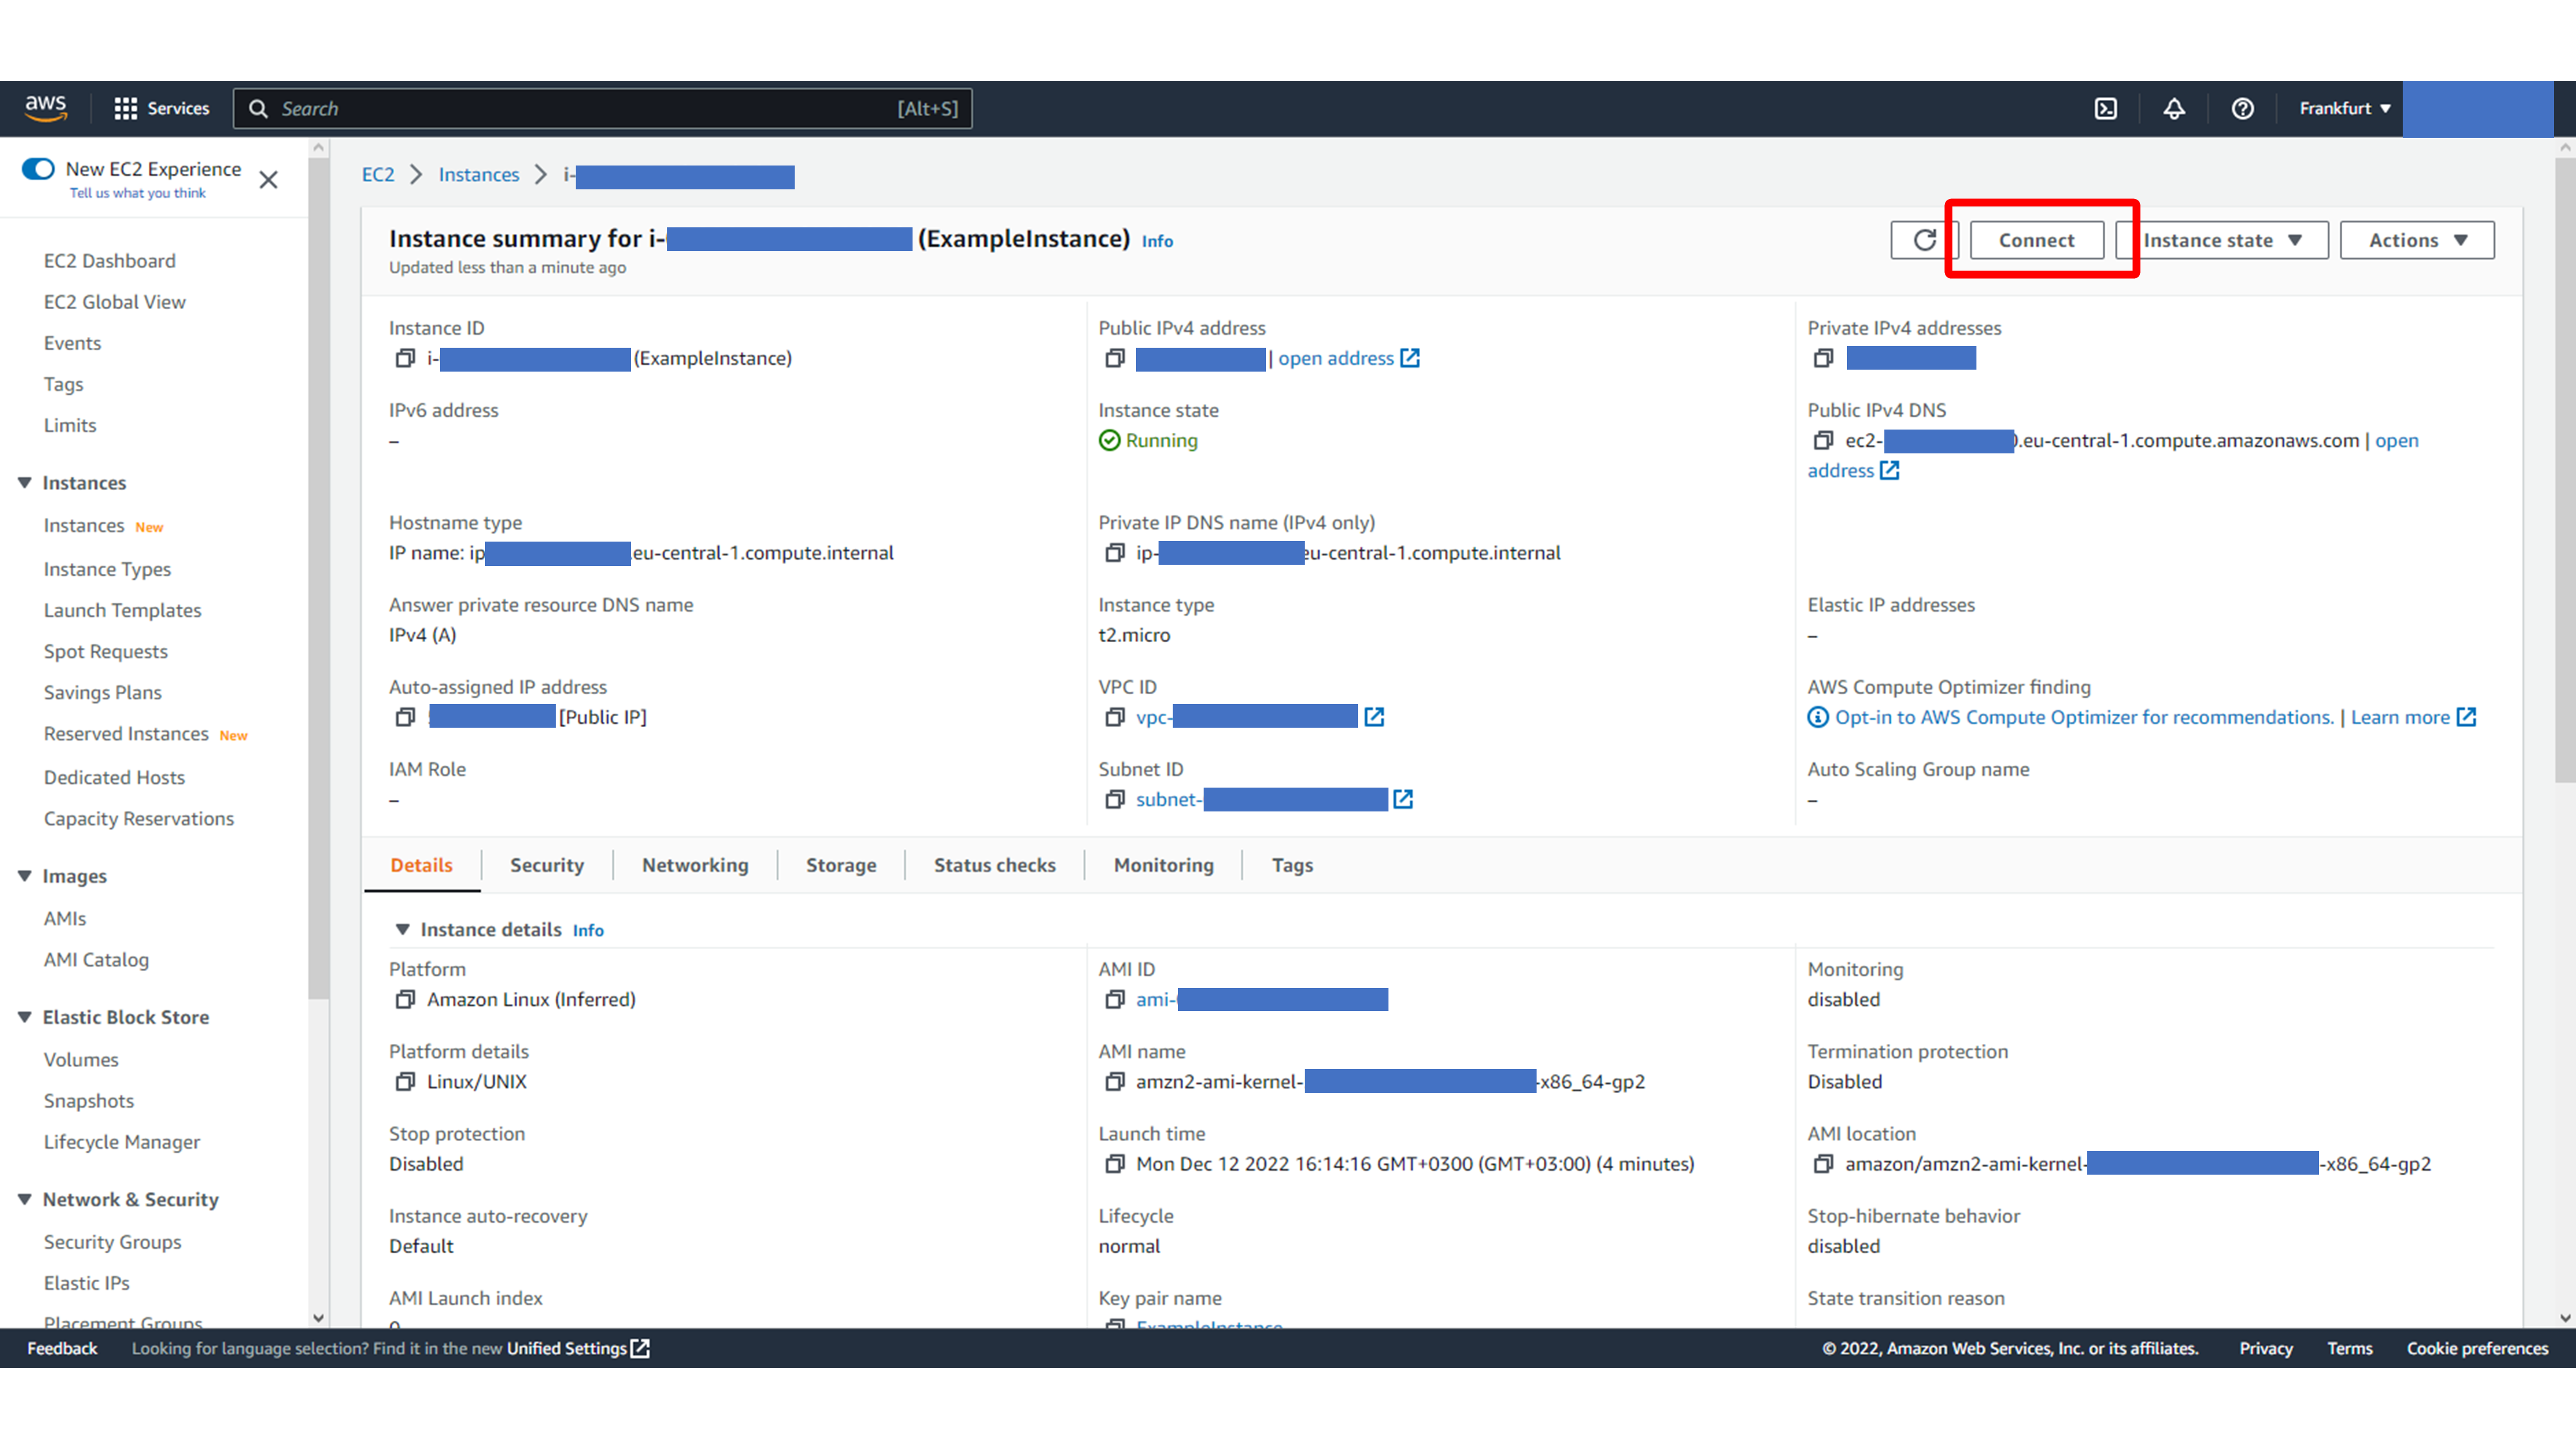
Task: Copy the Subnet ID
Action: point(1115,799)
